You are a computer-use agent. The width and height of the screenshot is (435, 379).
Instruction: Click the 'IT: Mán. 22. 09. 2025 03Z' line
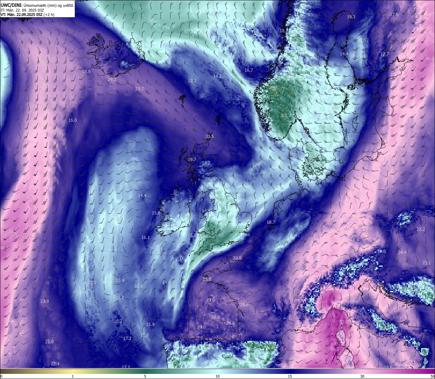point(22,10)
